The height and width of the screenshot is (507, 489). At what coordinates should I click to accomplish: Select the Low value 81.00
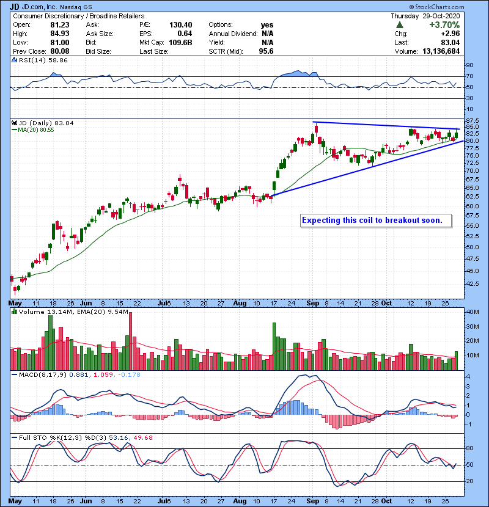coord(60,42)
